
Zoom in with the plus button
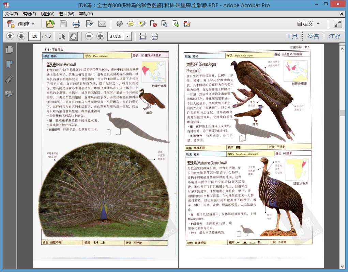100,36
